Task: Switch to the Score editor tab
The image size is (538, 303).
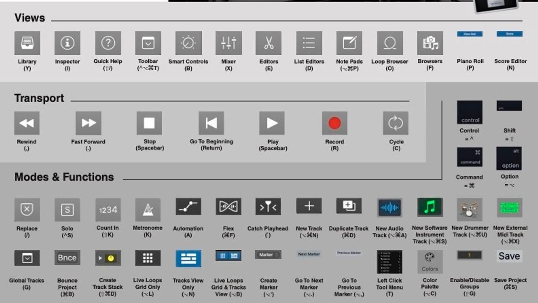Action: pos(509,34)
